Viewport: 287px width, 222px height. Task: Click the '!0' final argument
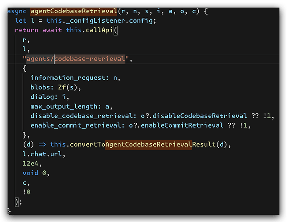pyautogui.click(x=27, y=192)
